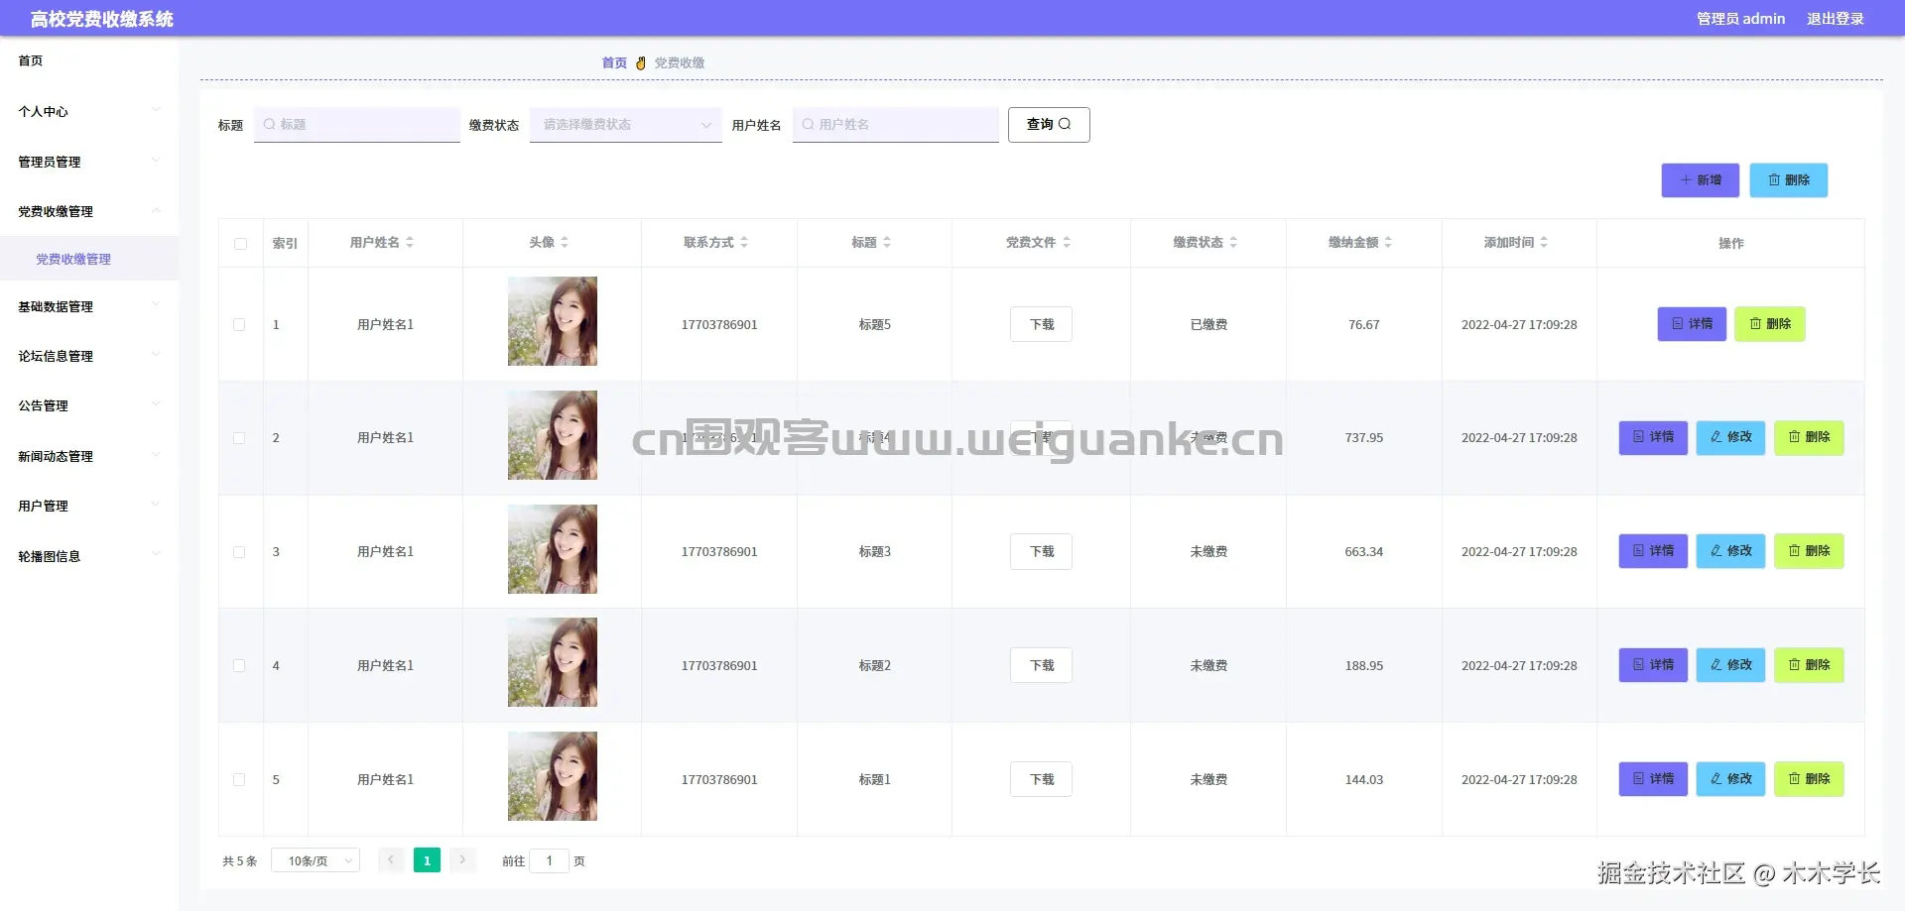Download the 党费文件 for row 标题1

click(1041, 779)
